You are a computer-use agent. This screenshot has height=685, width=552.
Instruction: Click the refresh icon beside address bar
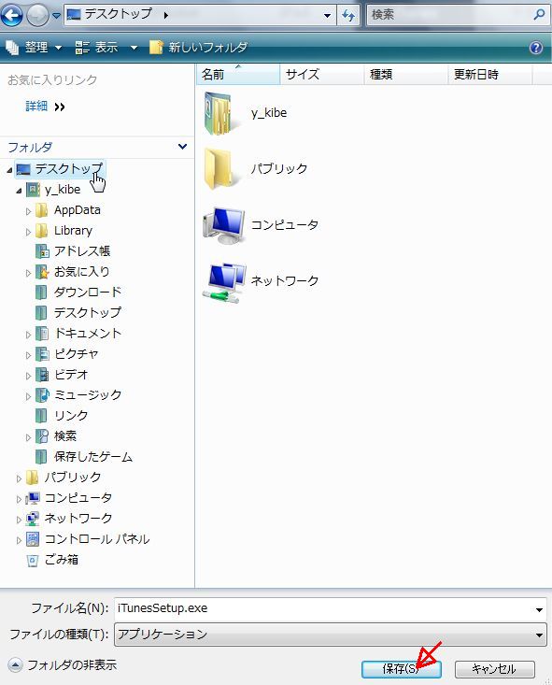coord(348,15)
